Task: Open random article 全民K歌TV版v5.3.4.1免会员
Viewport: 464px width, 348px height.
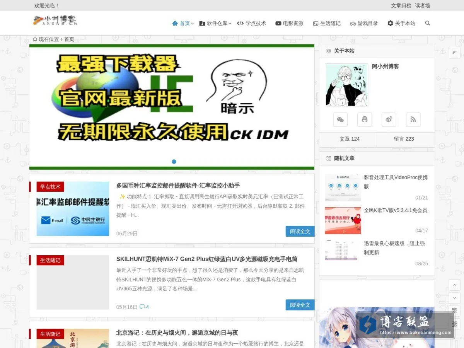Action: coord(396,210)
